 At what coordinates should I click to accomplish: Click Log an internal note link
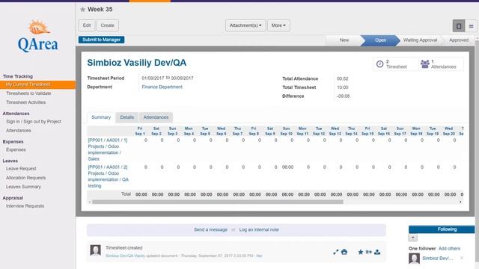259,229
